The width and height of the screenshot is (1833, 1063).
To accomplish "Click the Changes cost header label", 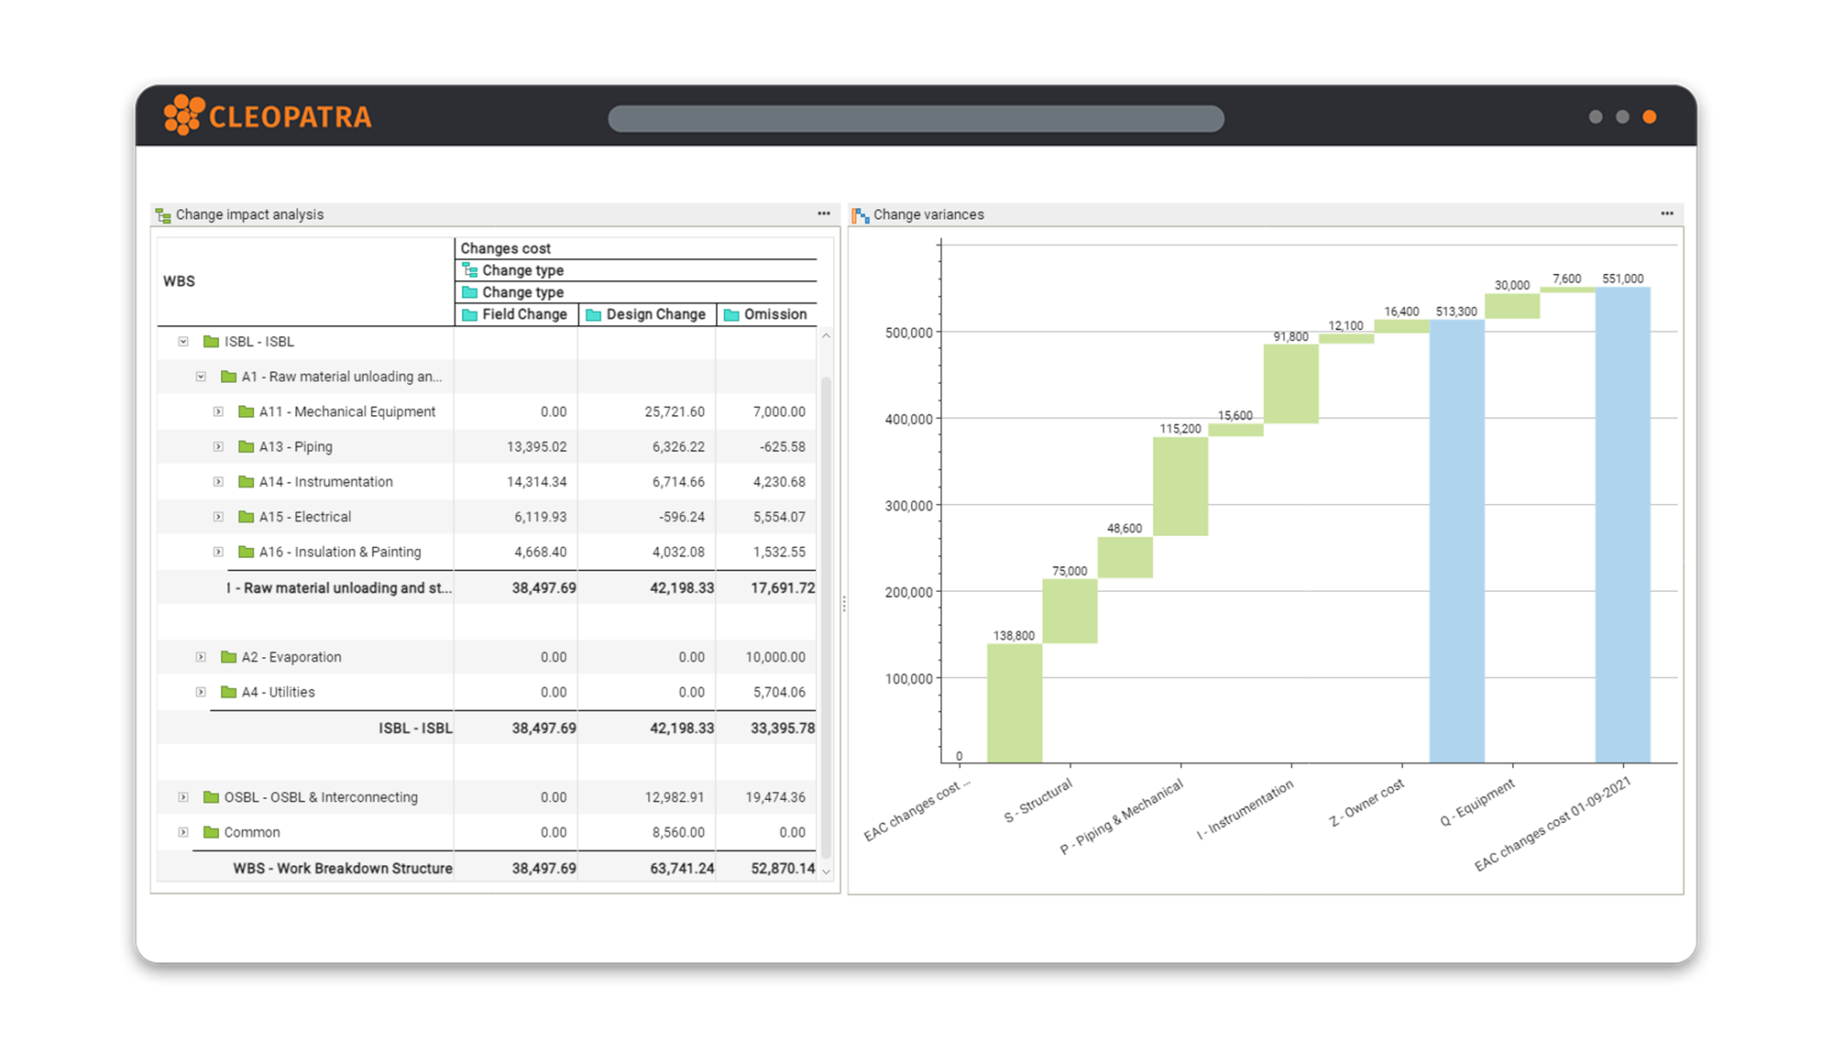I will tap(504, 247).
